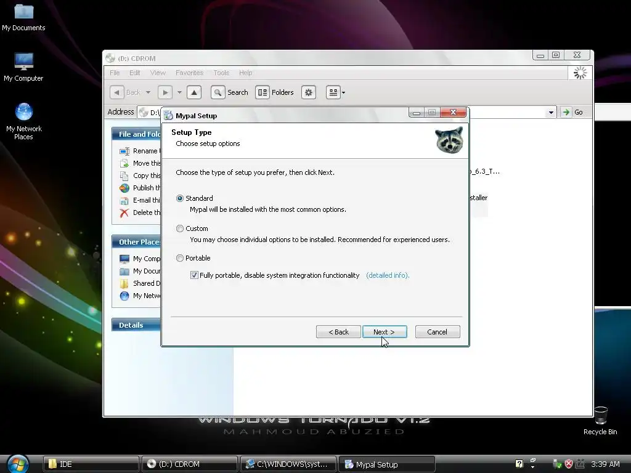The width and height of the screenshot is (631, 473).
Task: Open View menu in CDROM window
Action: coord(158,73)
